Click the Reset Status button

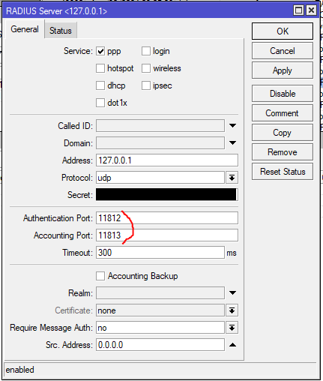283,172
